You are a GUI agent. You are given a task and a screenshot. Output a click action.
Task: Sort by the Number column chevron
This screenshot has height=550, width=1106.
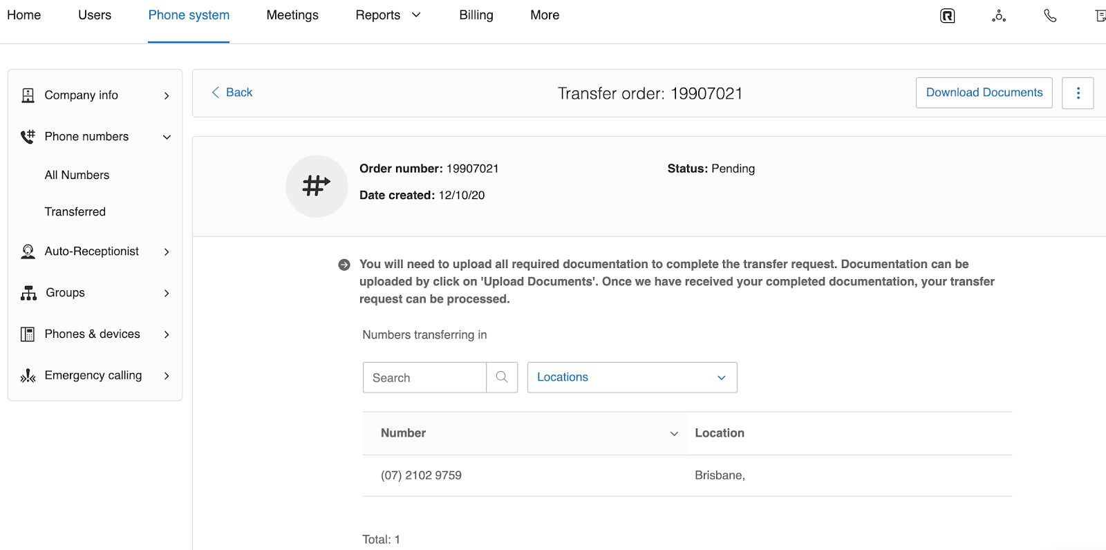(x=674, y=434)
